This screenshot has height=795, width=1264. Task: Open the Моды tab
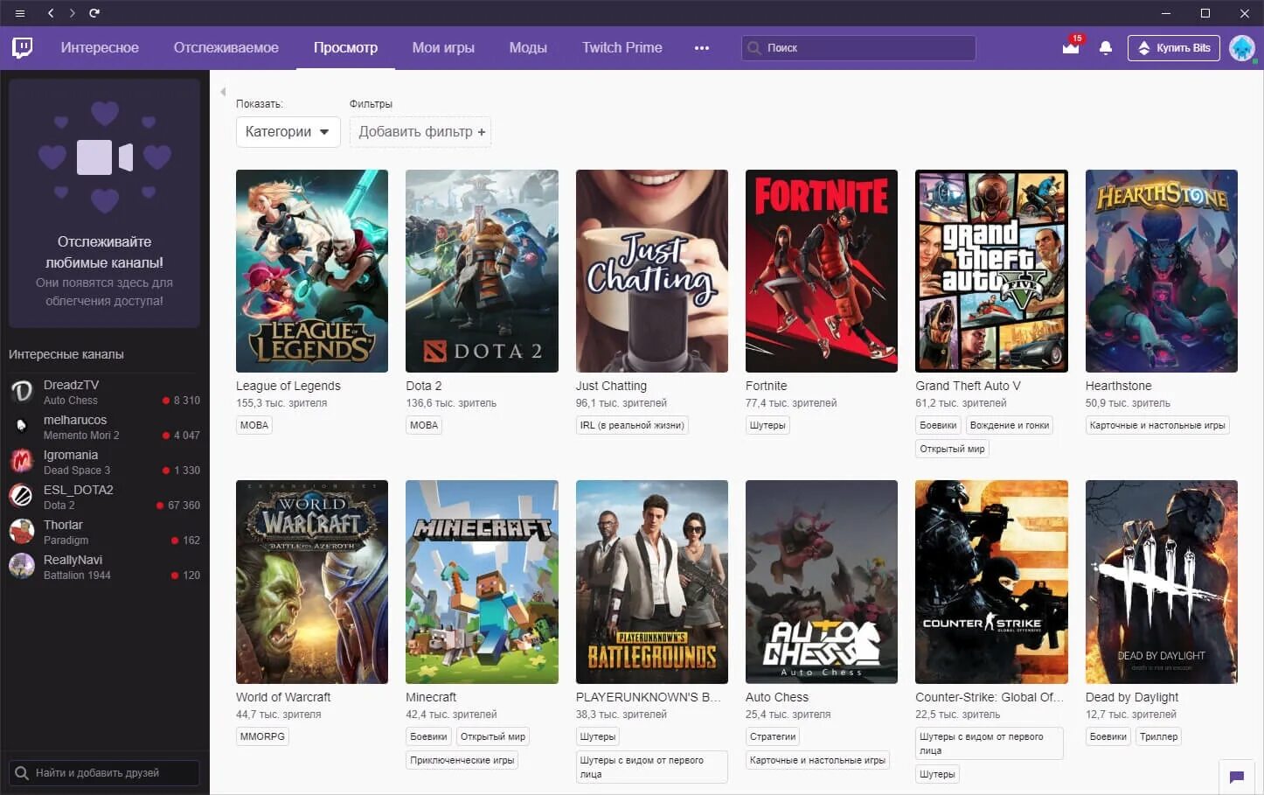point(528,48)
